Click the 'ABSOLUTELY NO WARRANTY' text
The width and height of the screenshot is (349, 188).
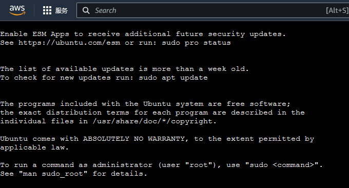pos(134,139)
